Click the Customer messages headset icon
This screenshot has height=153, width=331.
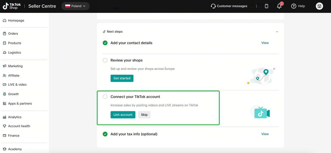tap(213, 6)
